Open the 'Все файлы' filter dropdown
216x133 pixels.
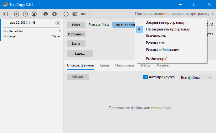click(x=196, y=77)
